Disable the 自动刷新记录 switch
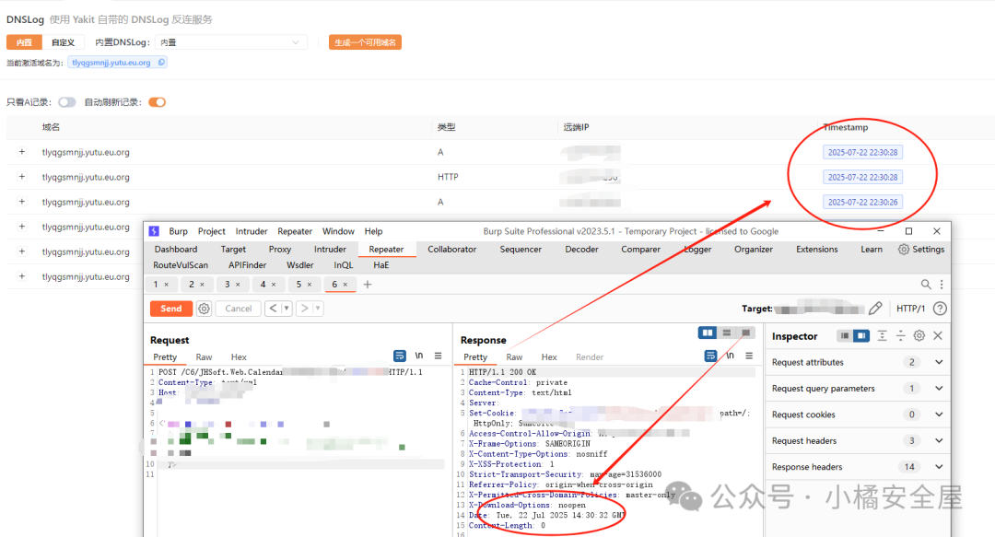Viewport: 995px width, 537px height. pos(157,102)
